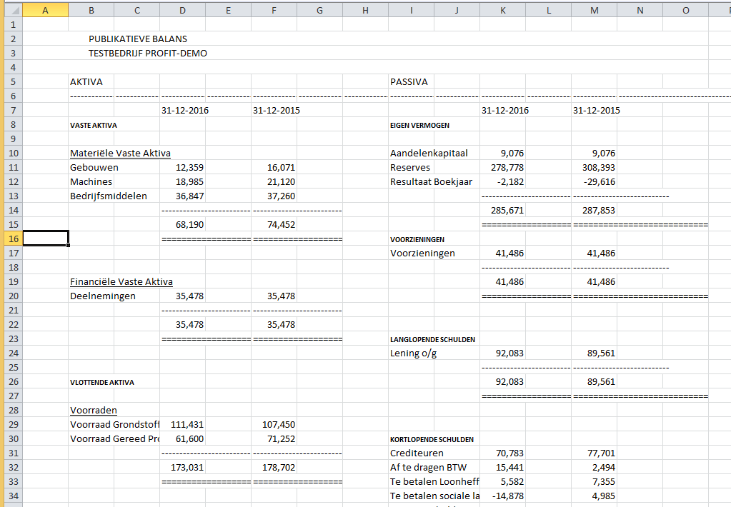Click Reserves value 308,393

point(599,168)
